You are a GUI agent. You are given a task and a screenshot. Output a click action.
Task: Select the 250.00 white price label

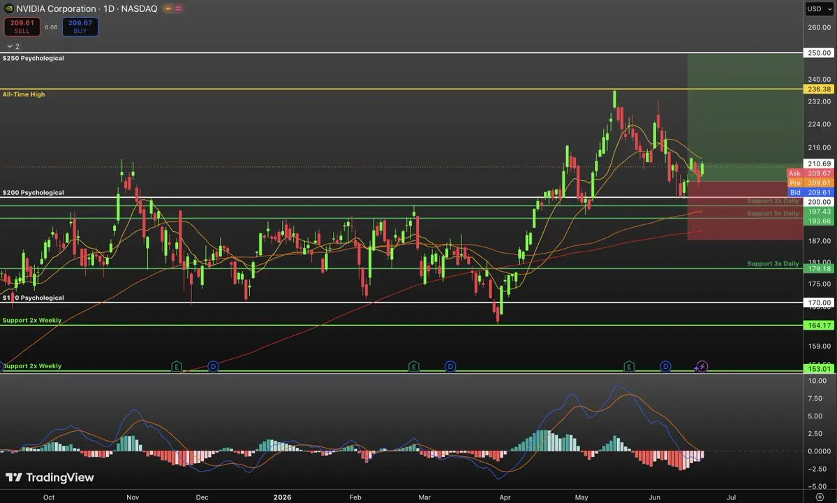[819, 53]
